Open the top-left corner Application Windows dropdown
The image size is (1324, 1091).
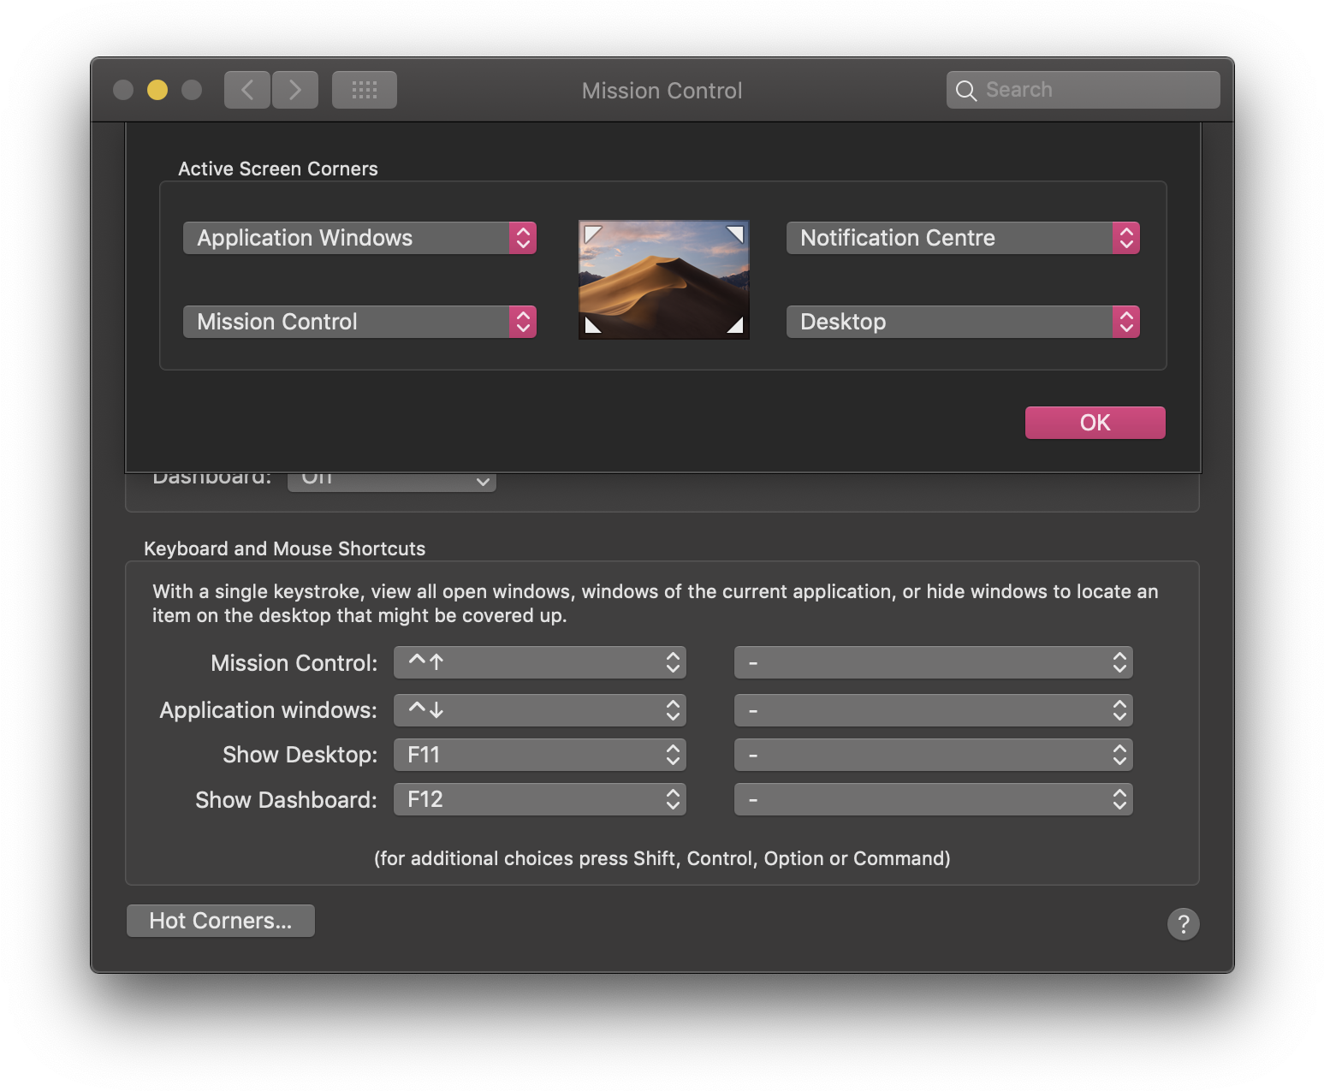coord(359,238)
